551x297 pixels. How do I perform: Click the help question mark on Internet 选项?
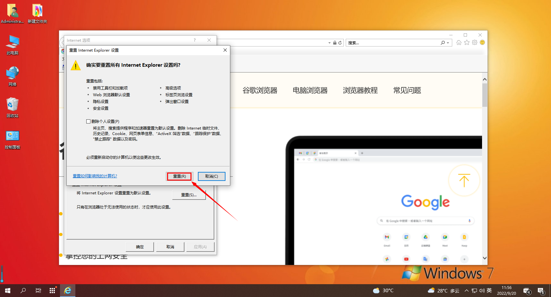(x=194, y=40)
